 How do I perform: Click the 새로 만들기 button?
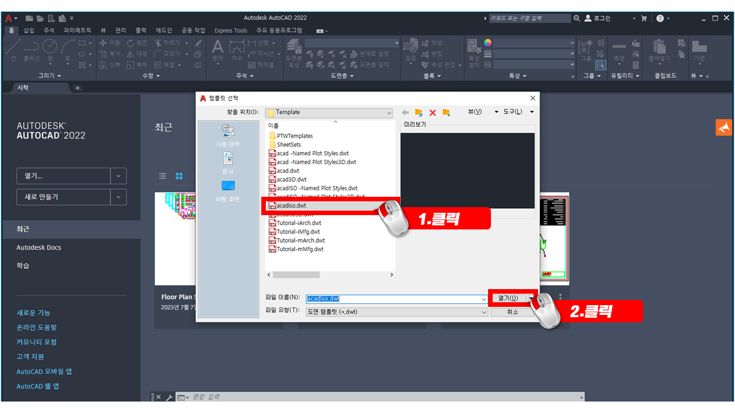click(63, 197)
